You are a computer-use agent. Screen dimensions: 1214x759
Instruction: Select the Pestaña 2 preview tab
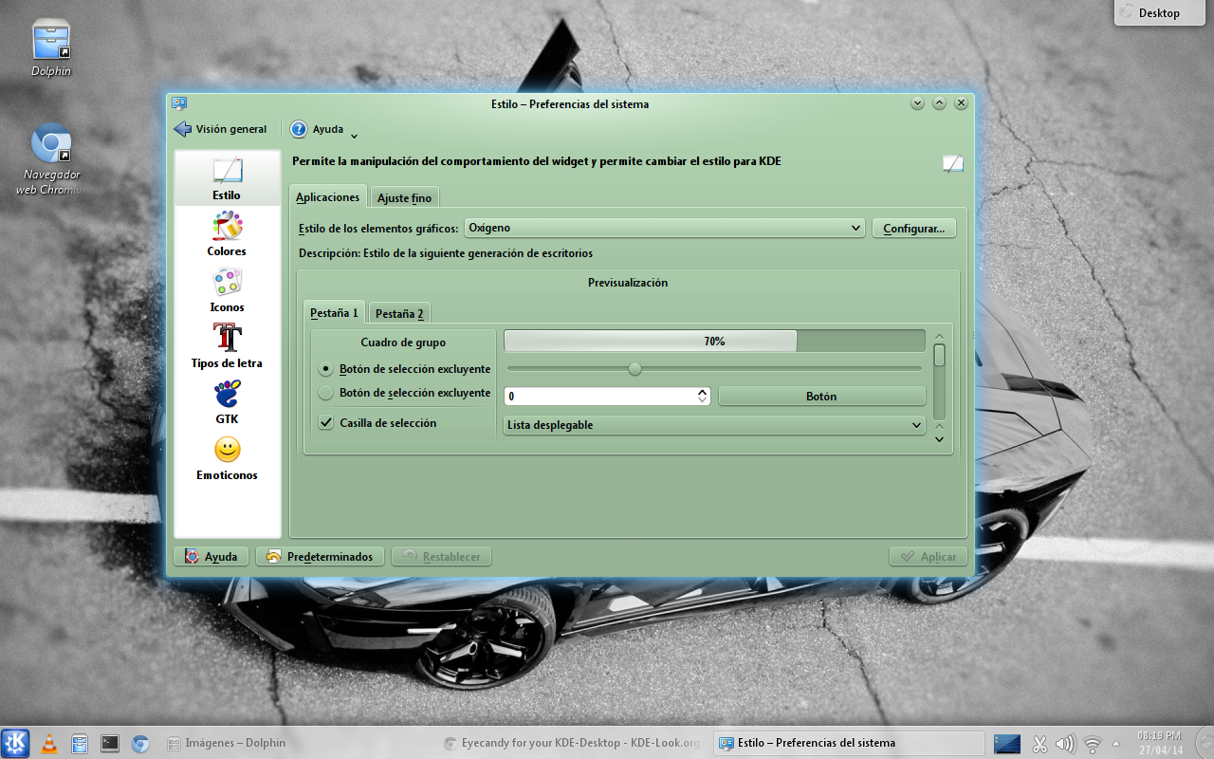point(399,314)
